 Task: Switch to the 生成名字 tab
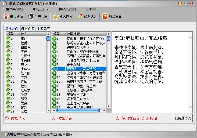[x=43, y=28]
